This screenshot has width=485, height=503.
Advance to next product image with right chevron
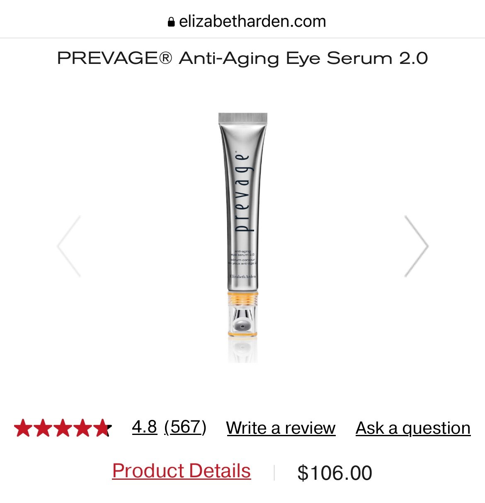click(416, 246)
